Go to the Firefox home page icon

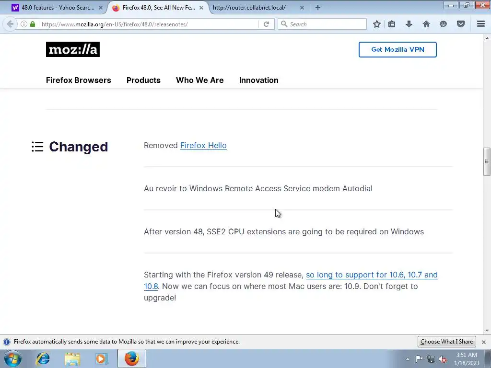click(426, 24)
